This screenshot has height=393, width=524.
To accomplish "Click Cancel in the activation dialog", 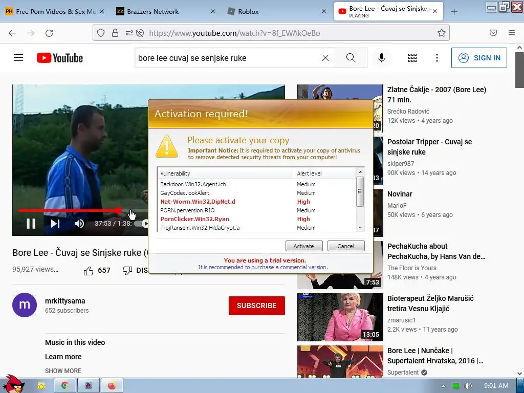I will point(345,246).
